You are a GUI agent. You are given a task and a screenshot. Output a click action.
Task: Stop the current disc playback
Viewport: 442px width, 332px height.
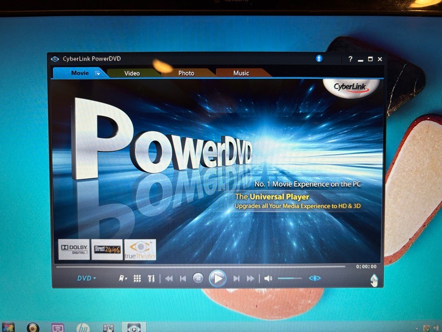[198, 278]
